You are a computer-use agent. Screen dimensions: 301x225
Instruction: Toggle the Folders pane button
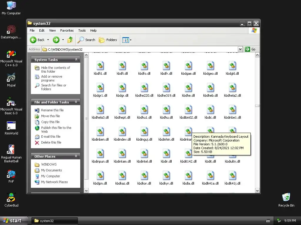tap(108, 40)
